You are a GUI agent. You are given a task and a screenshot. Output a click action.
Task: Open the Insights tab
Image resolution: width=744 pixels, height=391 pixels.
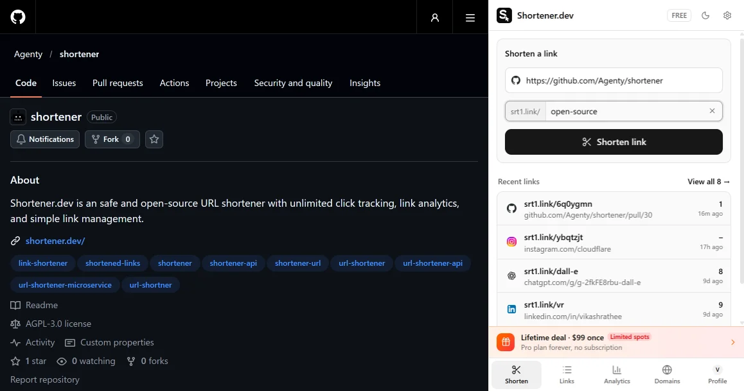(x=365, y=83)
